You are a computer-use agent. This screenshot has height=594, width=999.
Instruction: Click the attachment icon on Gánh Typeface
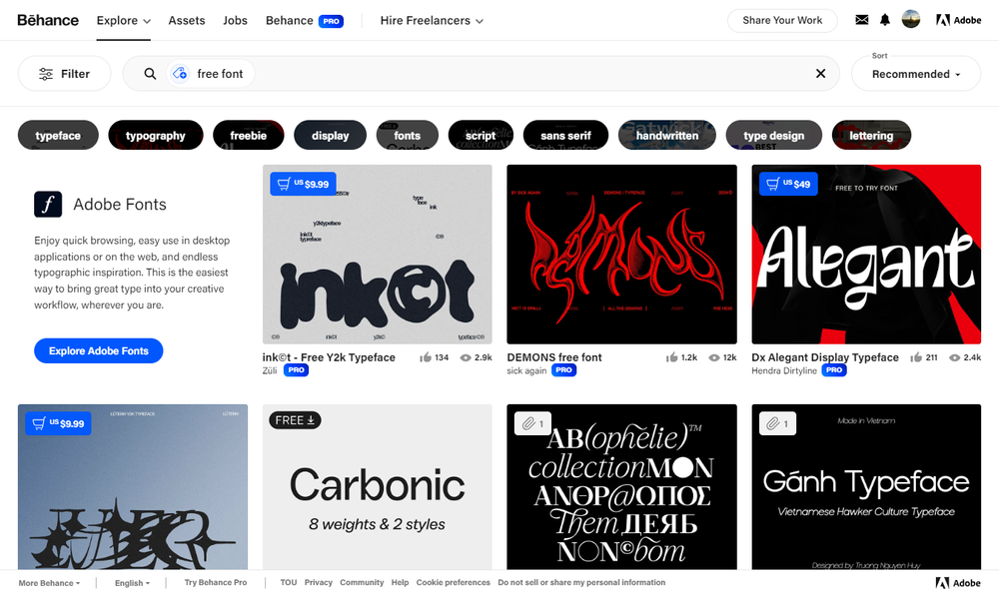point(777,423)
